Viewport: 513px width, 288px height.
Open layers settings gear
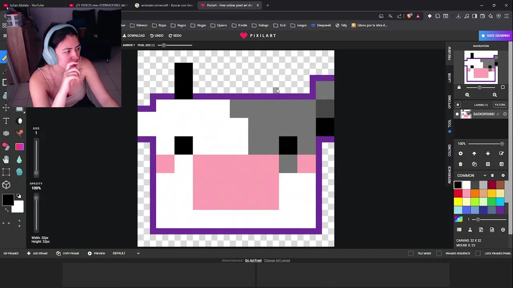(x=458, y=105)
